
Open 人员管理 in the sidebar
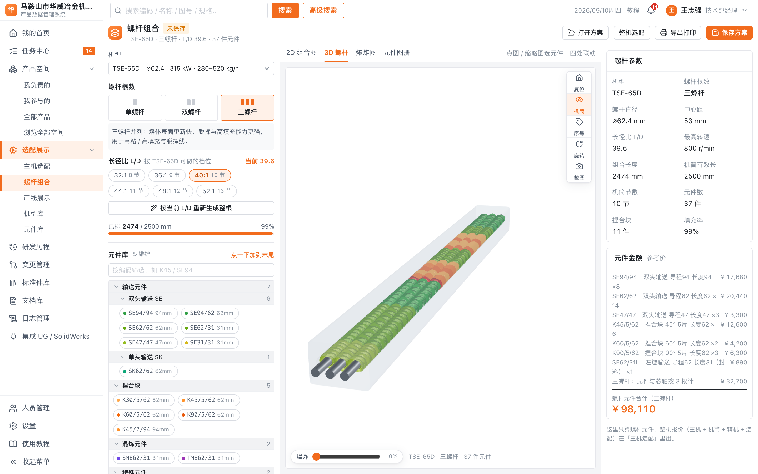pyautogui.click(x=51, y=408)
